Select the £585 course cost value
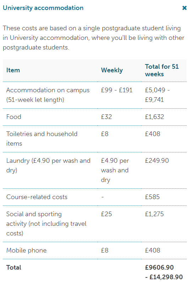 tap(152, 197)
